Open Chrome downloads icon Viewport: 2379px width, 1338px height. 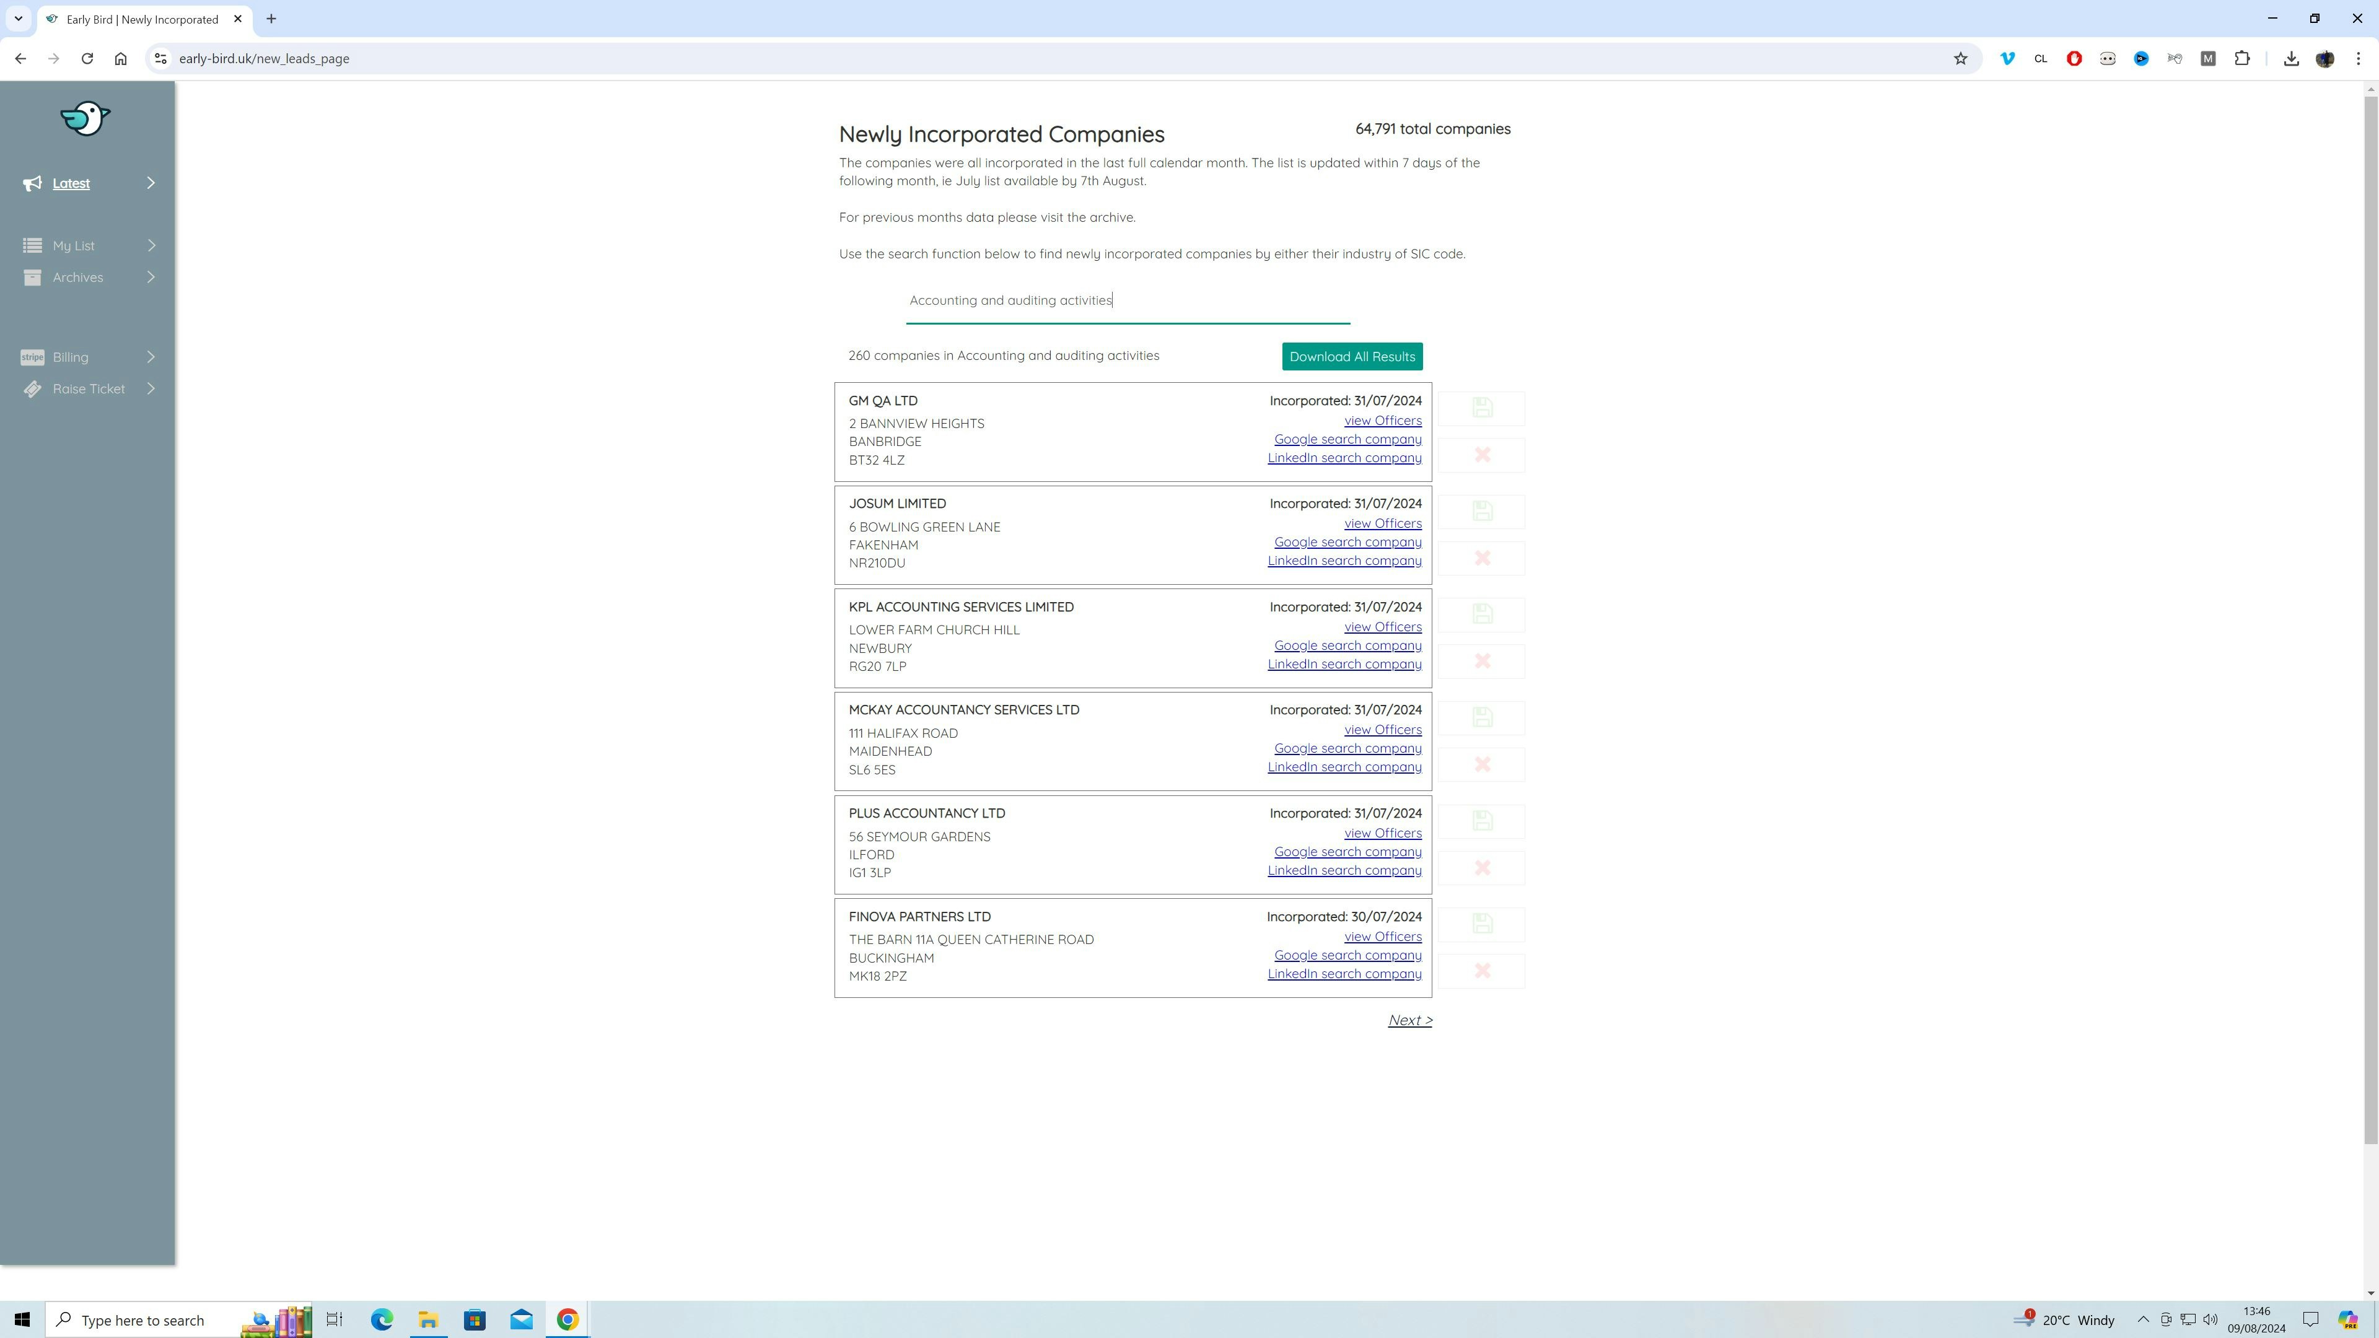[x=2291, y=58]
